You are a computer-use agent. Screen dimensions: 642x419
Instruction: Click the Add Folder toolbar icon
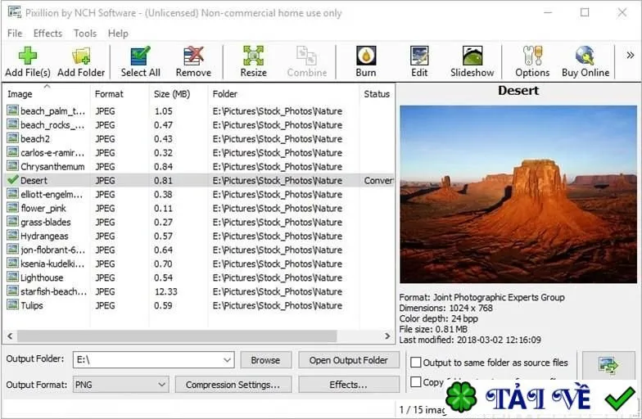81,56
